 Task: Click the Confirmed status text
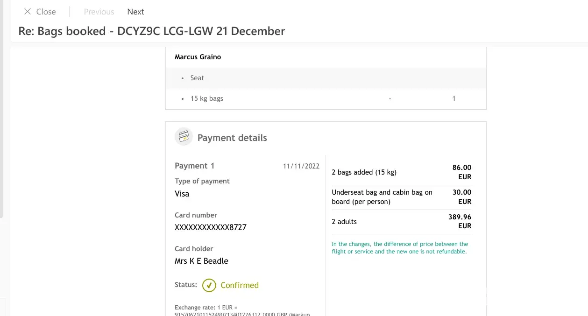coord(239,285)
